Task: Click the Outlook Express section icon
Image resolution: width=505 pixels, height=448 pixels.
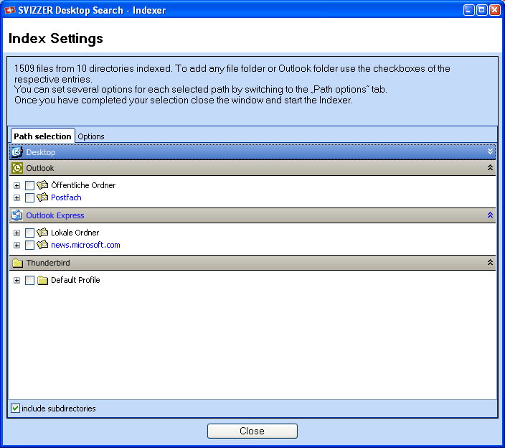Action: [x=16, y=215]
